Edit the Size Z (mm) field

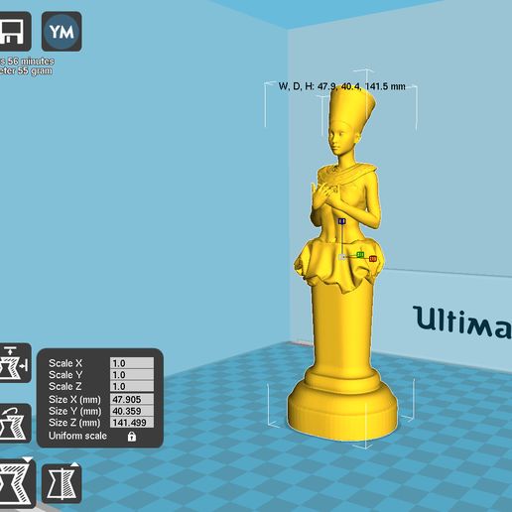pos(132,423)
